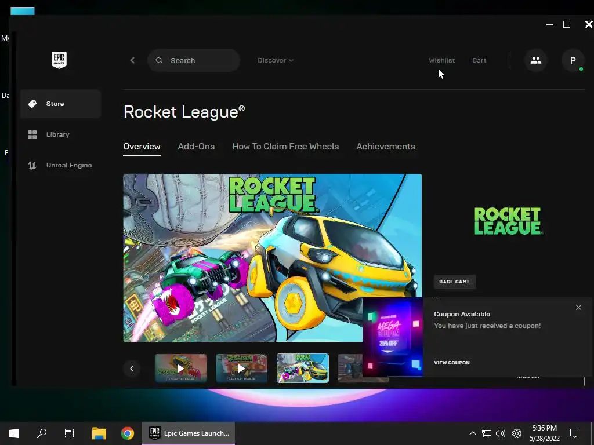Screen dimensions: 594x445
Task: Open the volume tray icon
Action: (501, 433)
